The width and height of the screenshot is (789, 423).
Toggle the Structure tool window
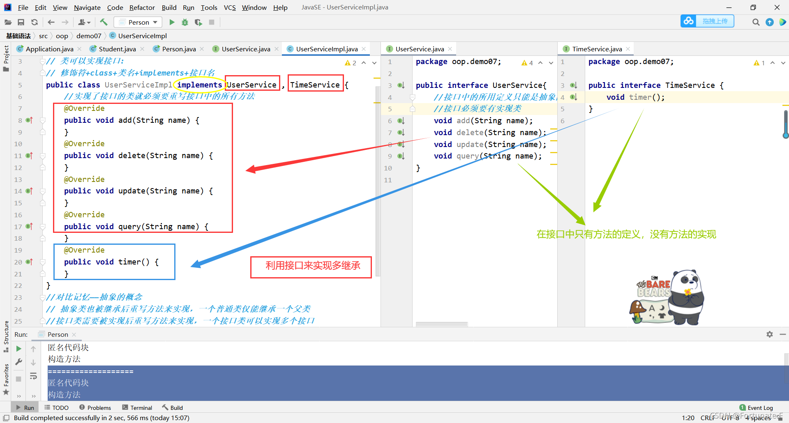click(x=6, y=336)
